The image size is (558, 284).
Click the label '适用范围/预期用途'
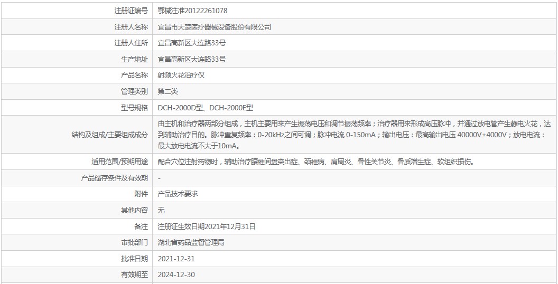119,162
